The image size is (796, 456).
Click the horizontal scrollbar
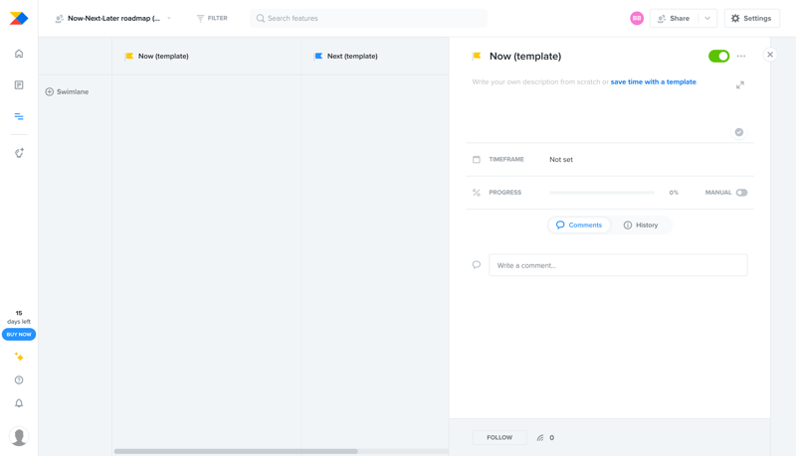[236, 451]
